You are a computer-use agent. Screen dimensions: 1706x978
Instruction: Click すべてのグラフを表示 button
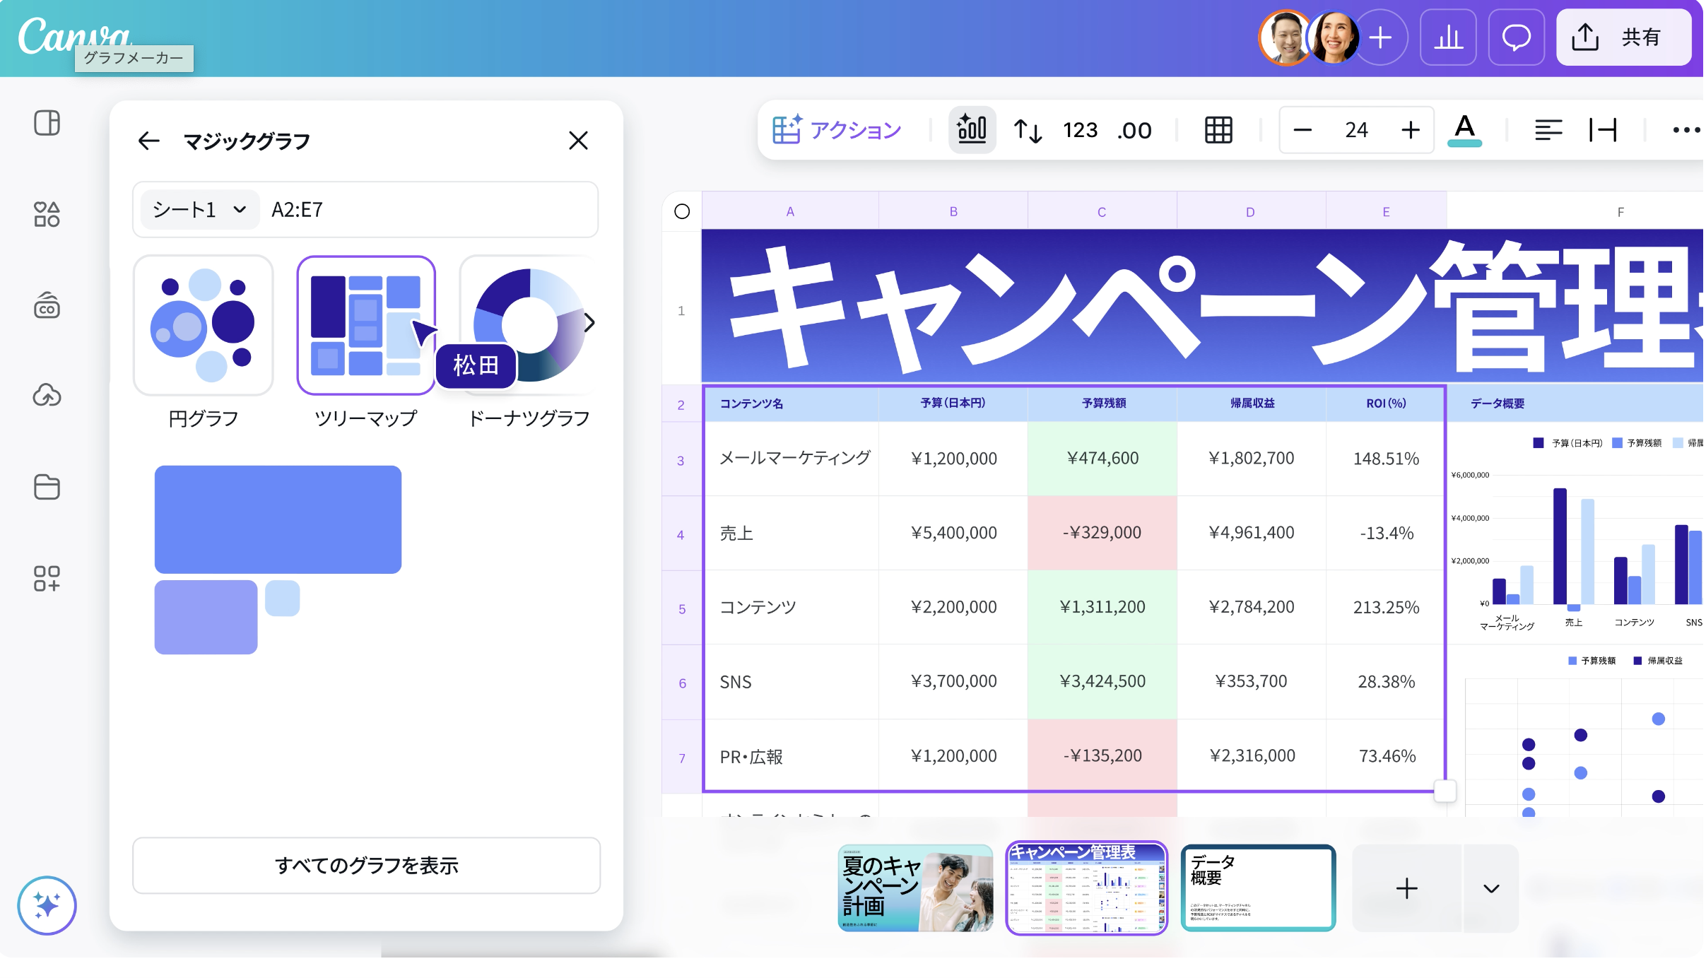coord(366,866)
